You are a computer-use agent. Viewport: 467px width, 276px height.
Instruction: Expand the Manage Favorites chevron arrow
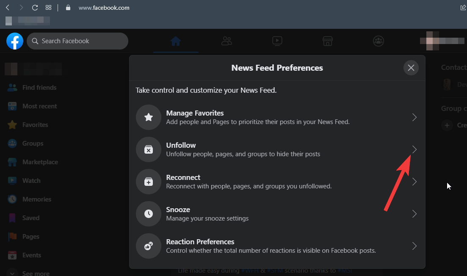coord(414,117)
